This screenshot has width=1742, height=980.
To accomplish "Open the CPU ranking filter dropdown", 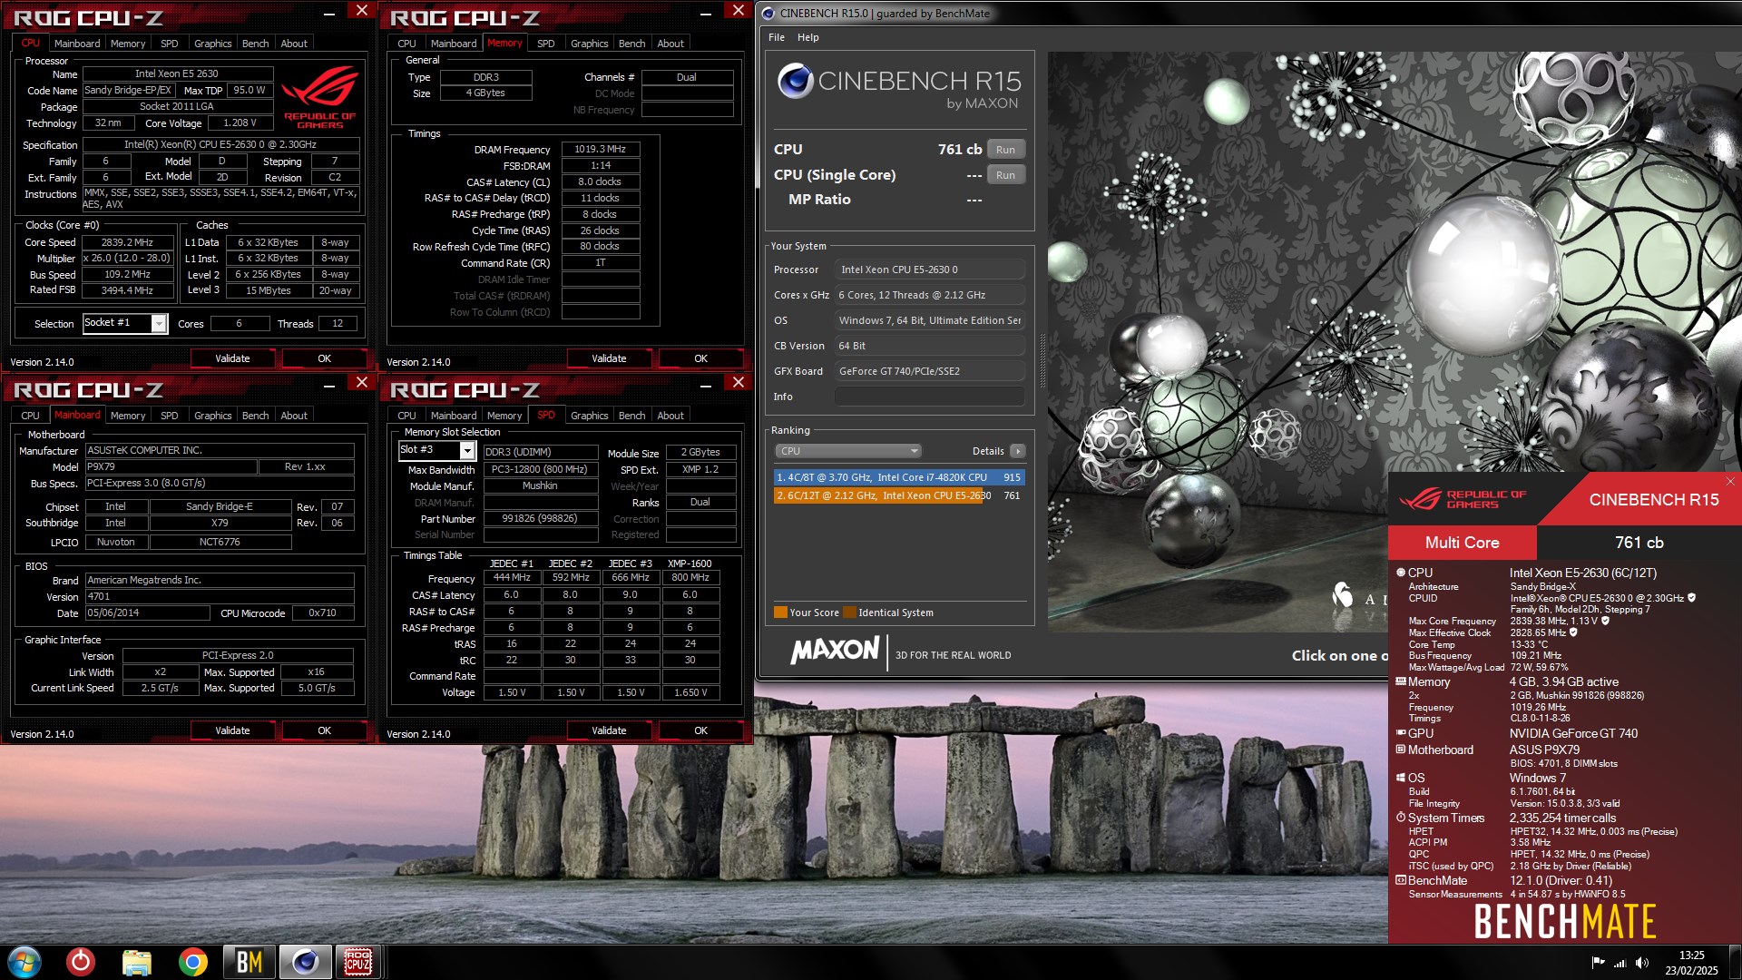I will 847,451.
